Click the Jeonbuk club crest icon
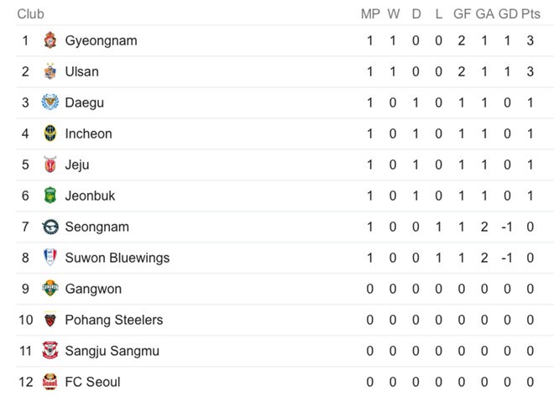 pyautogui.click(x=50, y=196)
